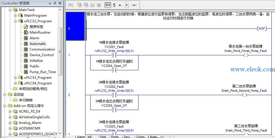Collapse the MainTask tree node
Screen dimensions: 275x138
[10, 10]
